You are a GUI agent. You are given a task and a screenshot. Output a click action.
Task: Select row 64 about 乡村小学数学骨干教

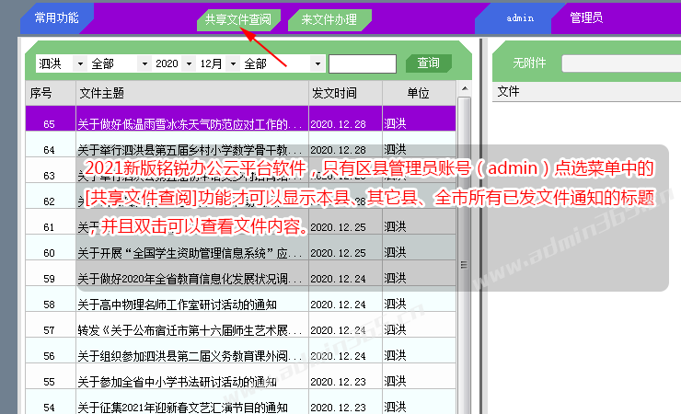click(240, 144)
